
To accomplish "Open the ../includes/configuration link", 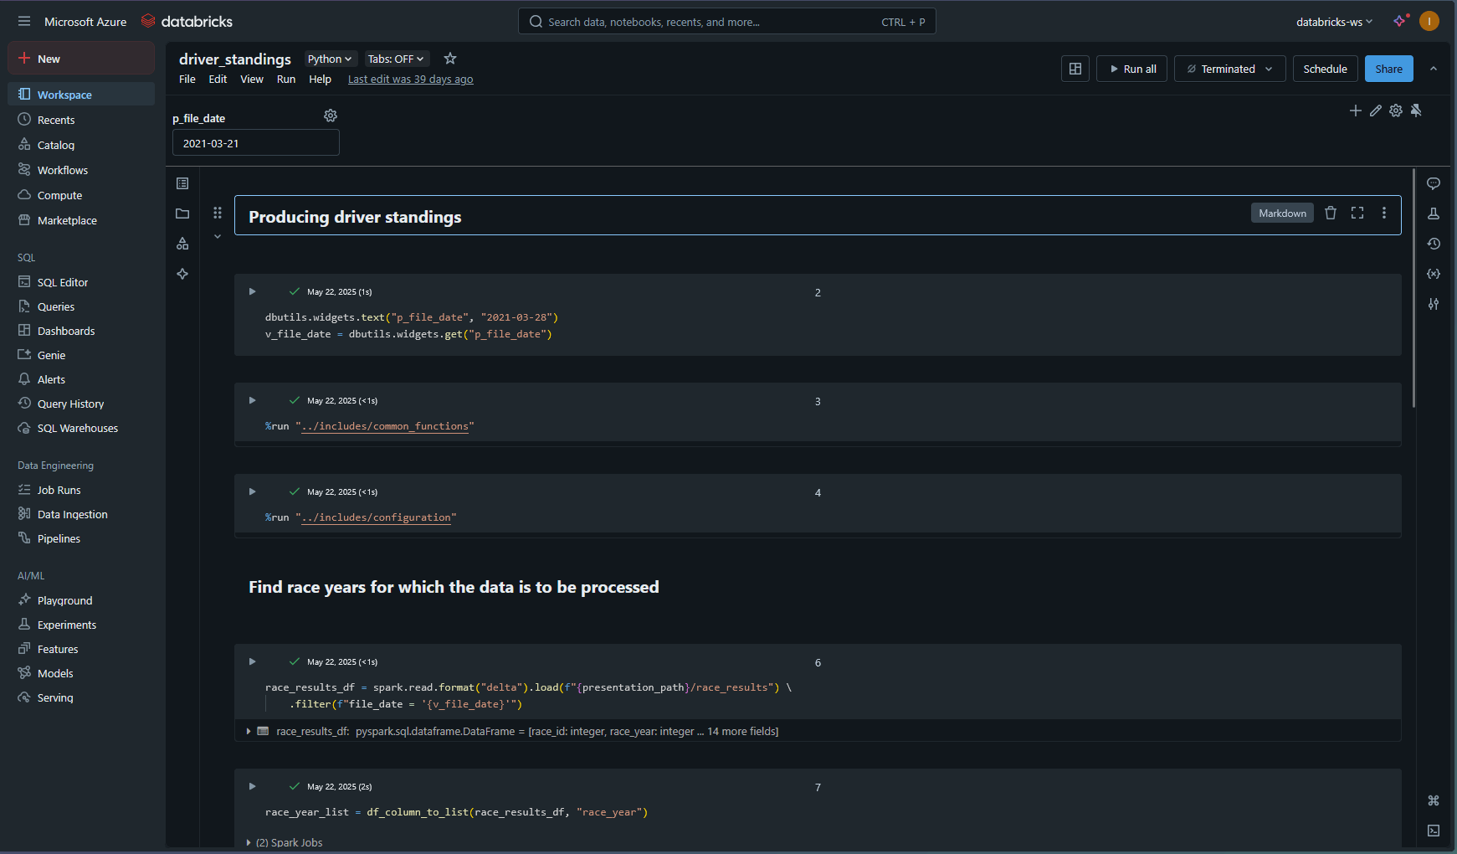I will [376, 517].
